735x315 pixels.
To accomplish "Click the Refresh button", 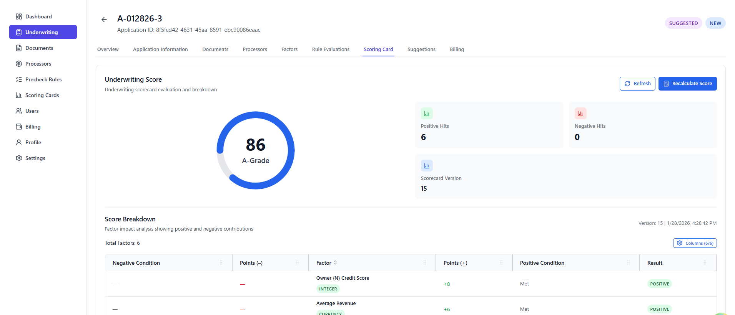I will pyautogui.click(x=637, y=84).
